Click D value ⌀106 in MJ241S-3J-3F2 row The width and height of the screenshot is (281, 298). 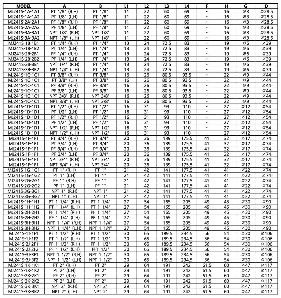266,260
